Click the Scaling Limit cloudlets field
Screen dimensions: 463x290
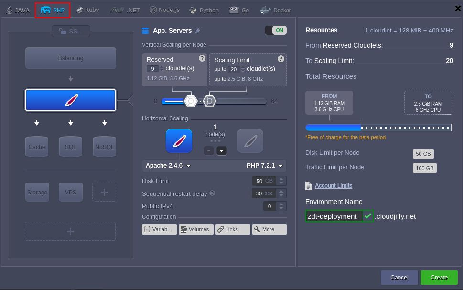pos(234,69)
